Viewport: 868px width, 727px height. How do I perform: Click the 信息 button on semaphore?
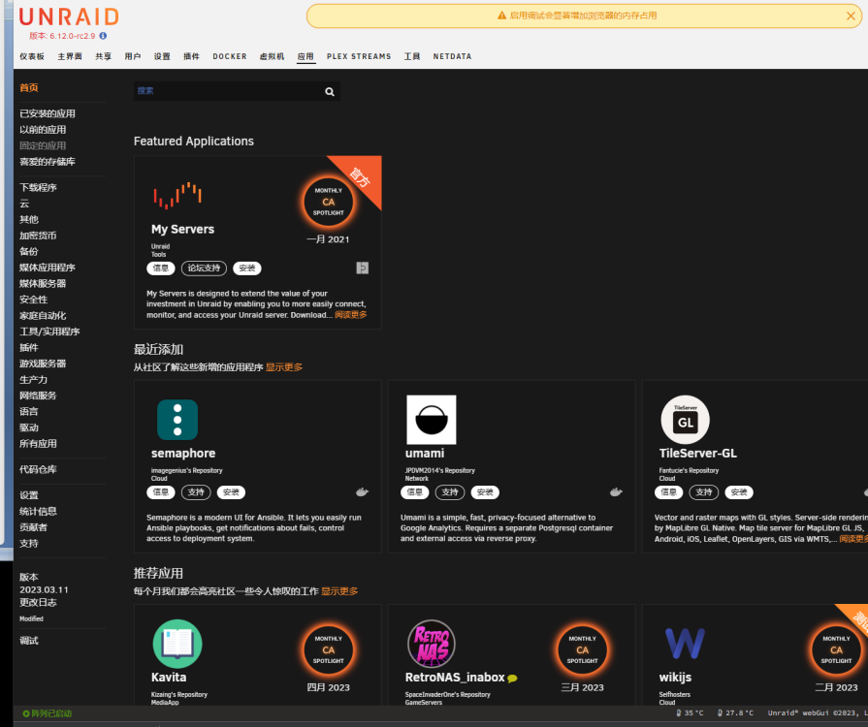pyautogui.click(x=161, y=492)
